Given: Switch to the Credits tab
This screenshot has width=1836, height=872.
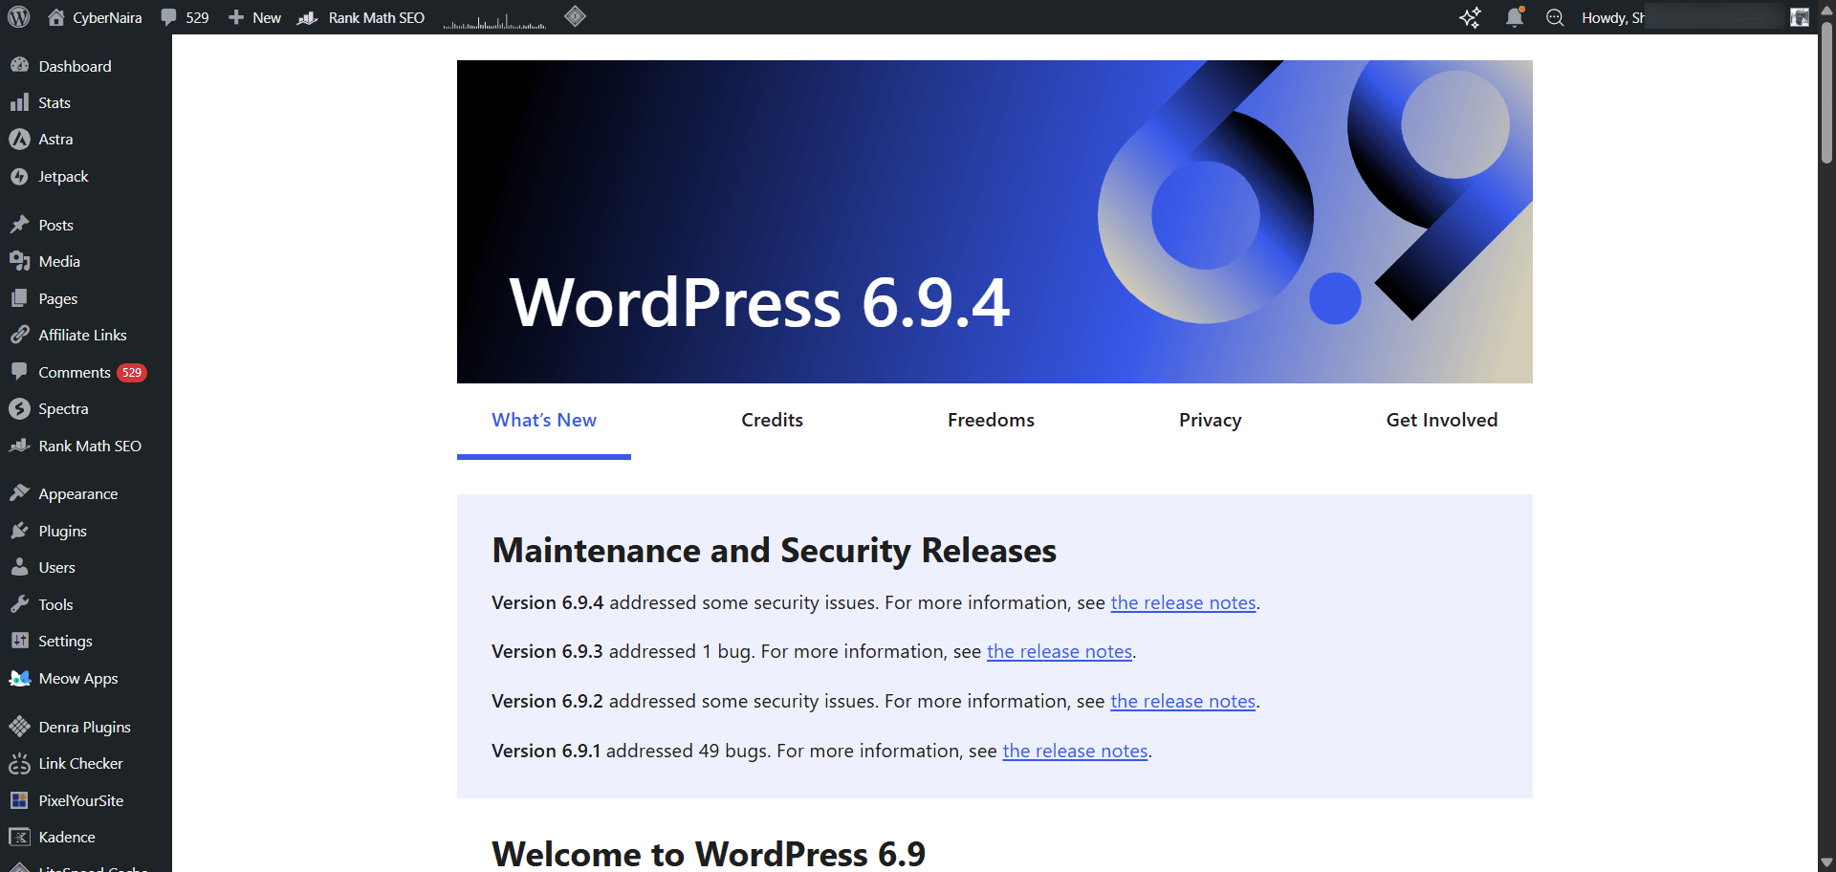Looking at the screenshot, I should click(x=772, y=420).
